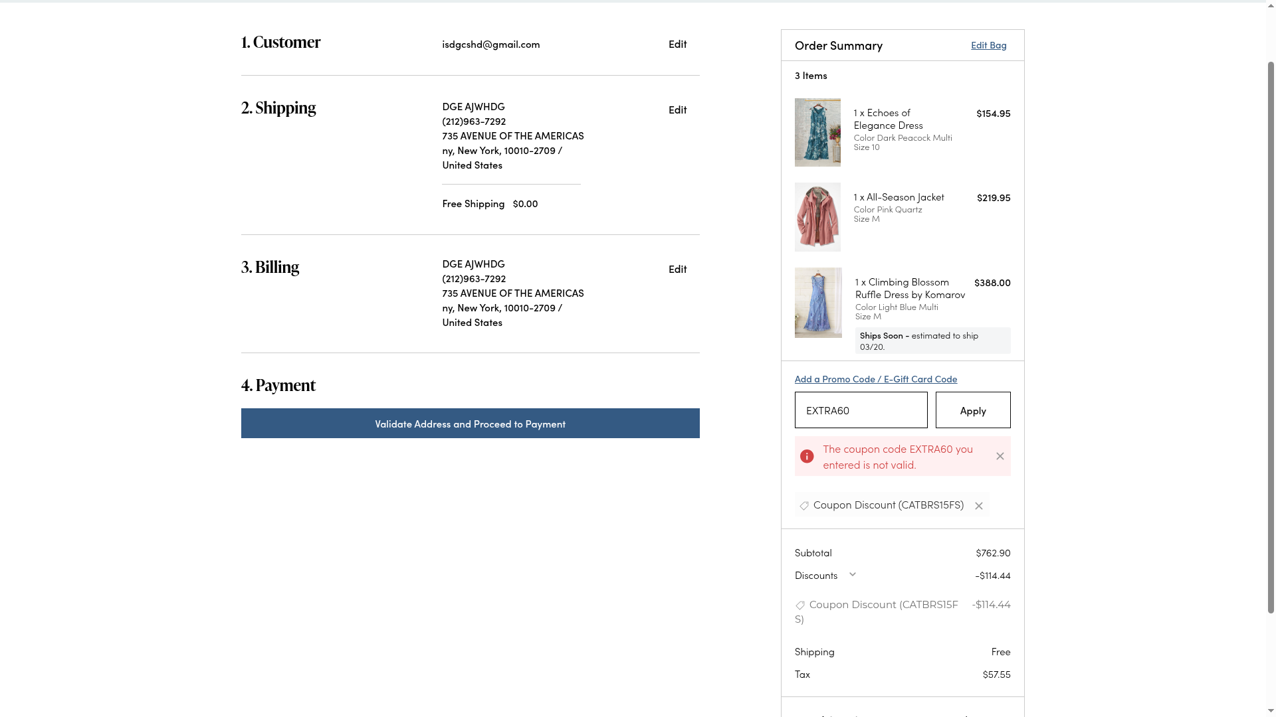Toggle Add a Promo Code link
The image size is (1276, 717).
point(875,378)
